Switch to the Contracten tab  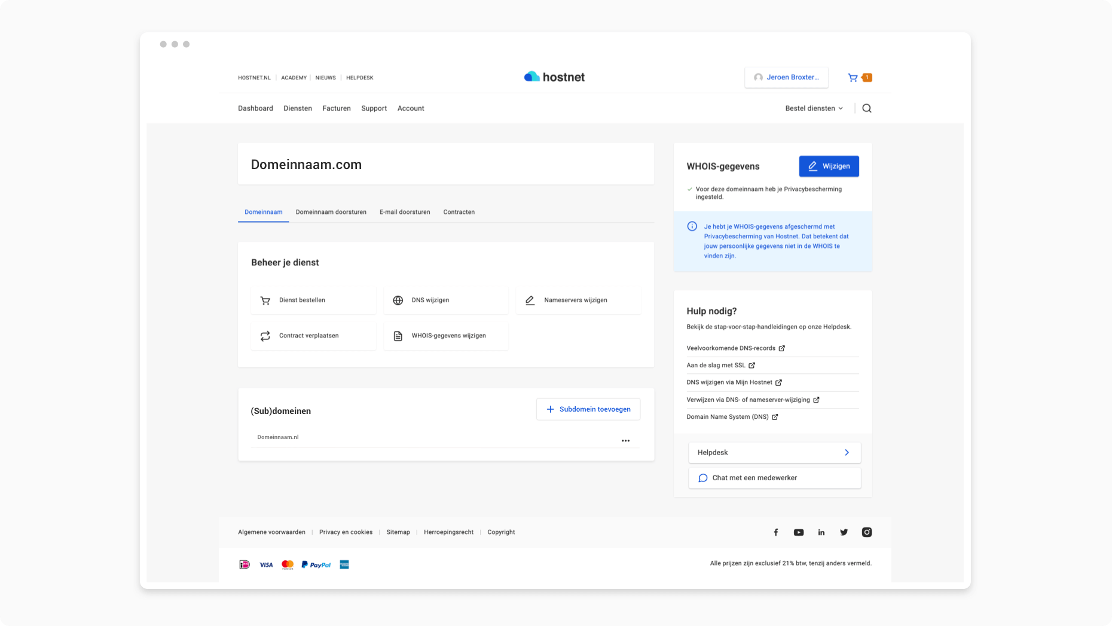(x=459, y=212)
